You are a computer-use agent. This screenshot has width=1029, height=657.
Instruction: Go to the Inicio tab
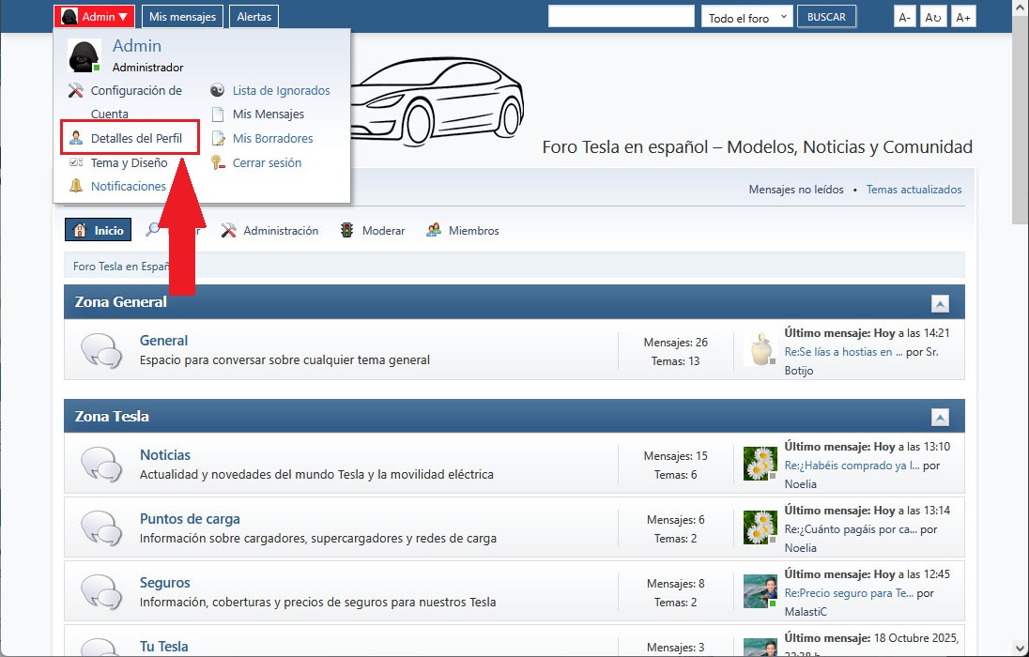pyautogui.click(x=99, y=231)
